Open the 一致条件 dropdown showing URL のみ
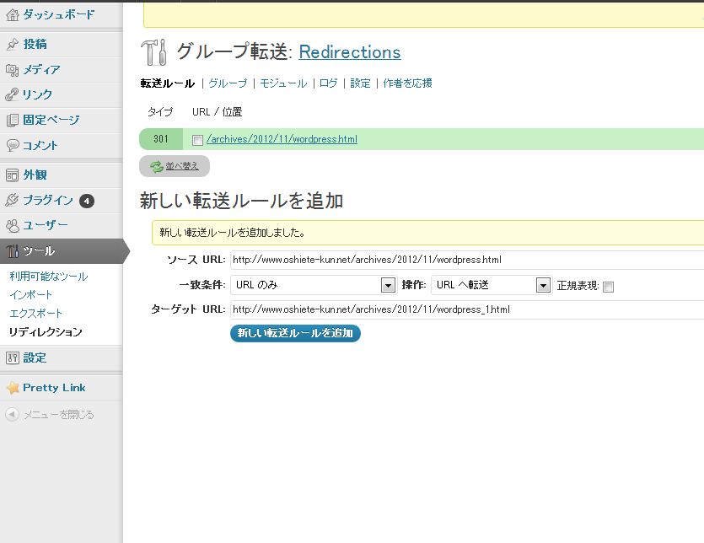This screenshot has height=543, width=704. 314,285
